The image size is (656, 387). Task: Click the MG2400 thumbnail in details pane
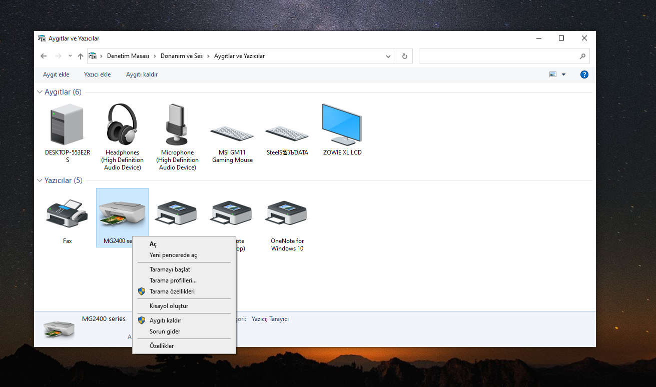pos(59,328)
